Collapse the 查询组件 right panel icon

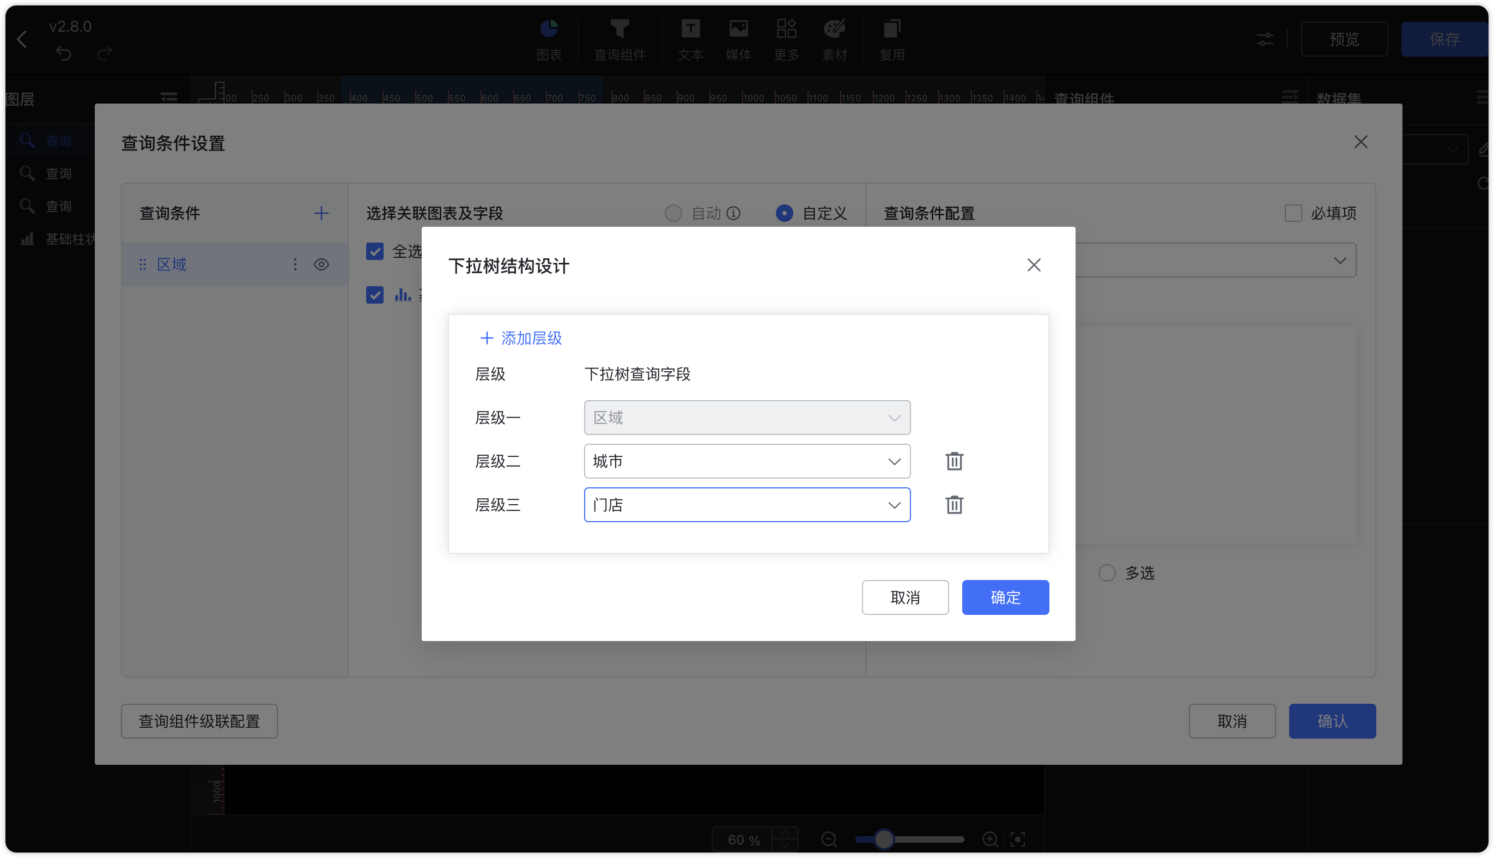coord(1290,98)
